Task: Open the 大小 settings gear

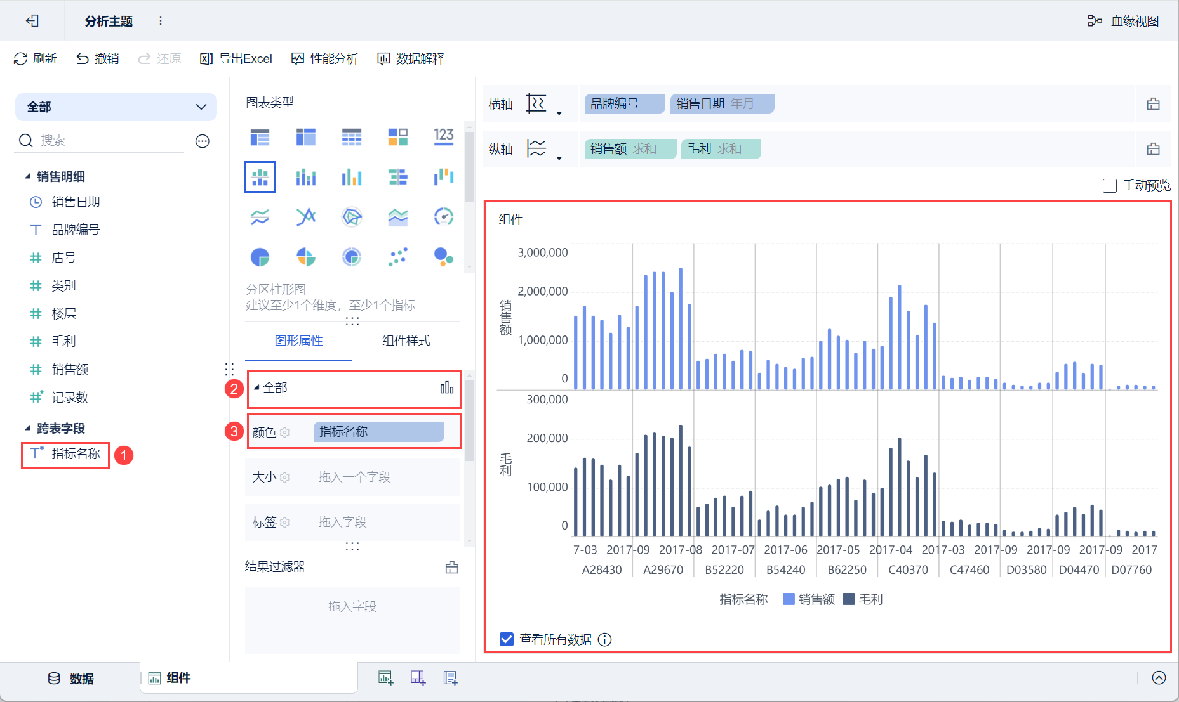Action: click(285, 478)
